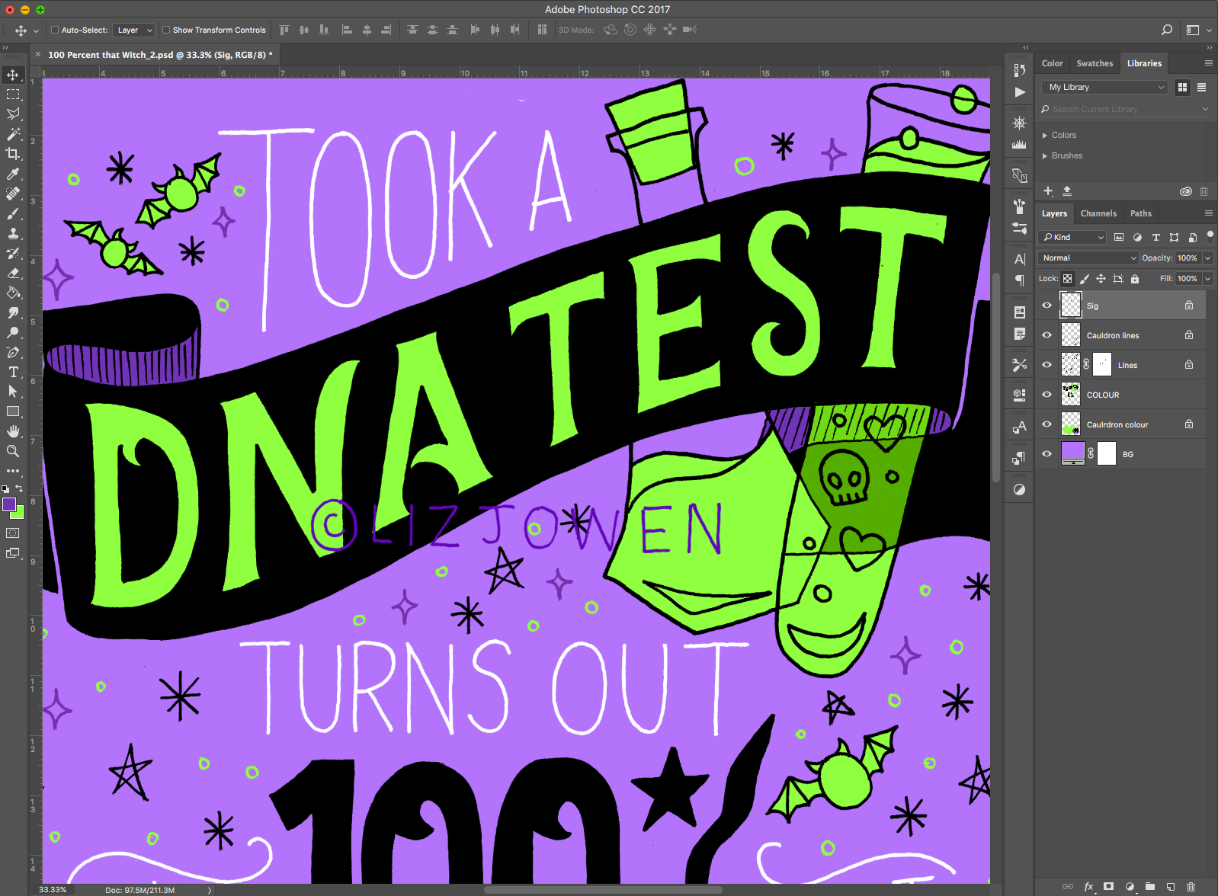The image size is (1218, 896).
Task: Delete layer using trash icon
Action: pos(1191,887)
